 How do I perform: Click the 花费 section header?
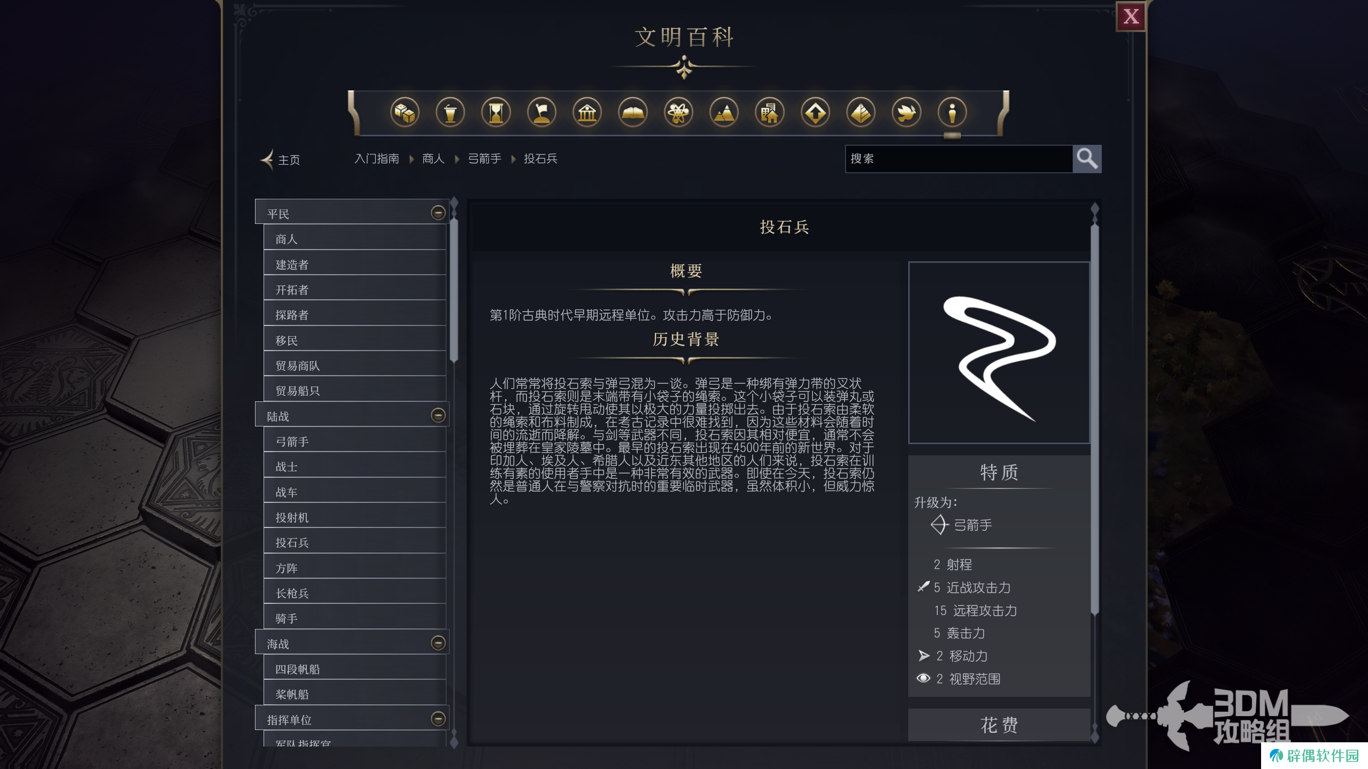coord(999,725)
